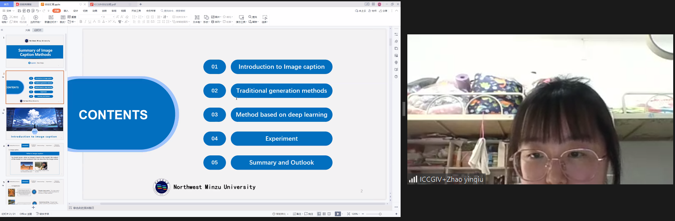
Task: Open the Review ribbon tab
Action: 114,11
